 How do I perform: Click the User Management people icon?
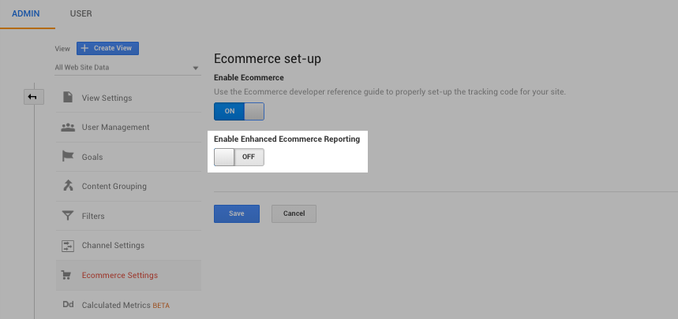(68, 127)
